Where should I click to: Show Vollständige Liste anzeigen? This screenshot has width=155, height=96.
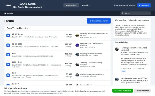(x=138, y=20)
